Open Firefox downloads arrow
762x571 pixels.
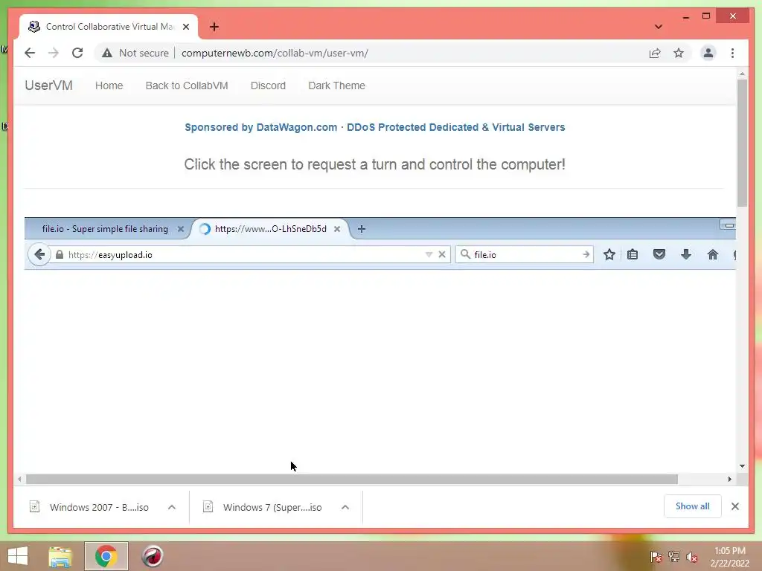click(x=685, y=254)
